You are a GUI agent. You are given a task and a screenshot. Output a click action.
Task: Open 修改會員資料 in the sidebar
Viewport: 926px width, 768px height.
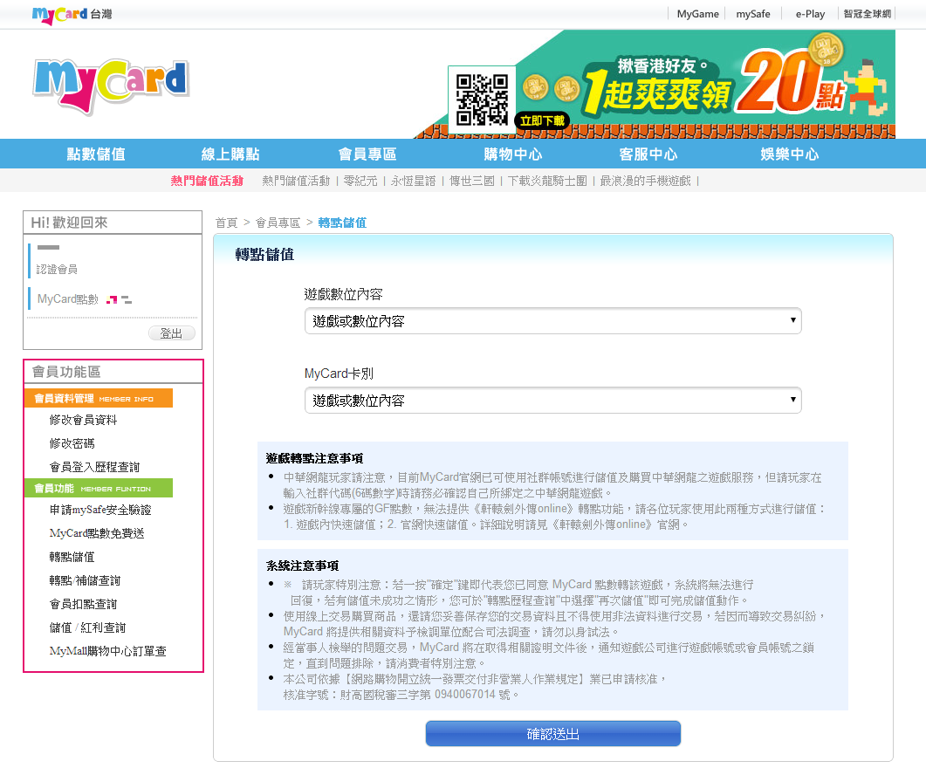point(83,420)
